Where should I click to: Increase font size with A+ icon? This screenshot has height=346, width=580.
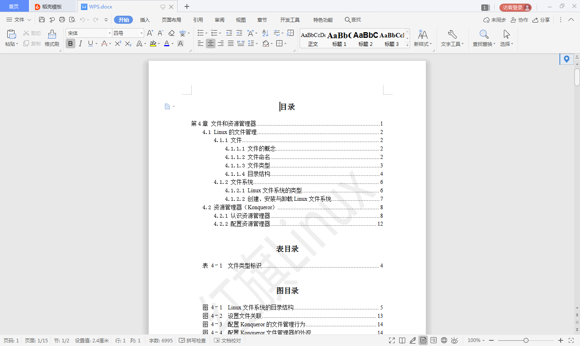[150, 33]
